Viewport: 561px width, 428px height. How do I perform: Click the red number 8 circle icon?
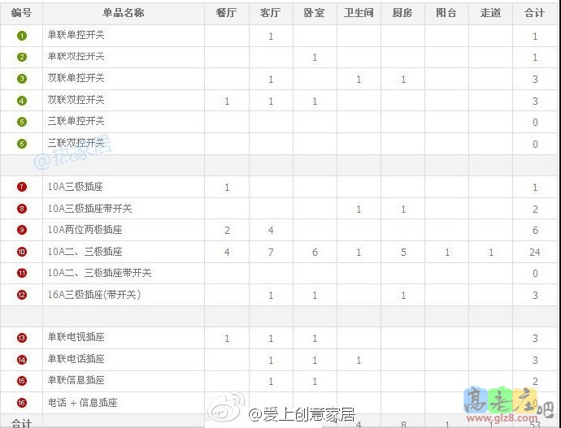(22, 209)
